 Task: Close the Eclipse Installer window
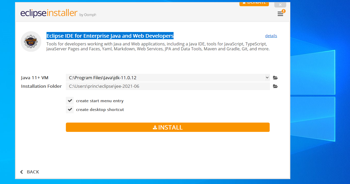click(280, 5)
